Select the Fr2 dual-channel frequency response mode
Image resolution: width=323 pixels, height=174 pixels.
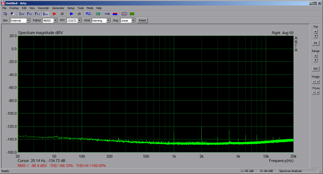pyautogui.click(x=30, y=14)
